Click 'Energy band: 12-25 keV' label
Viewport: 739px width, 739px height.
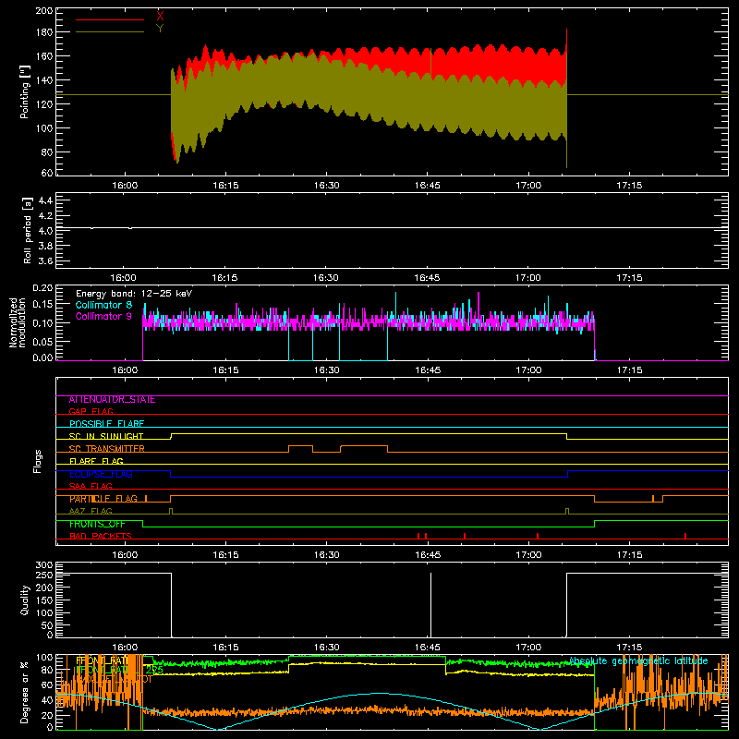[x=134, y=294]
